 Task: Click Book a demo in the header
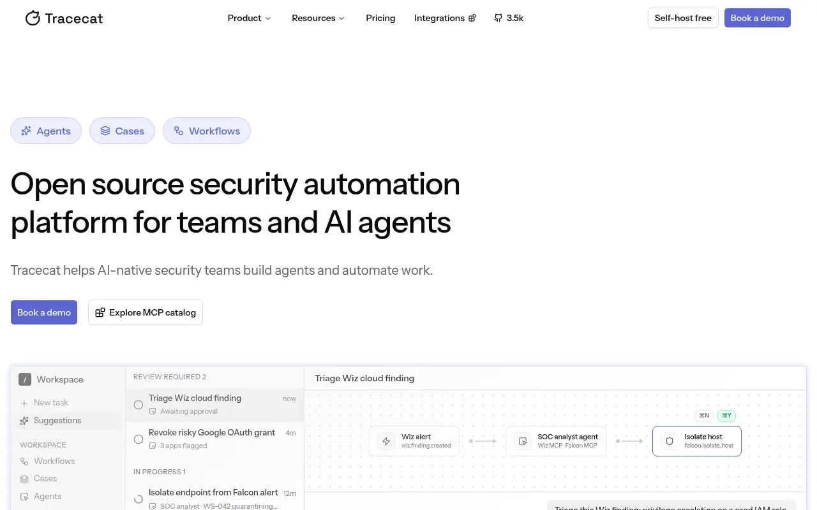click(757, 18)
